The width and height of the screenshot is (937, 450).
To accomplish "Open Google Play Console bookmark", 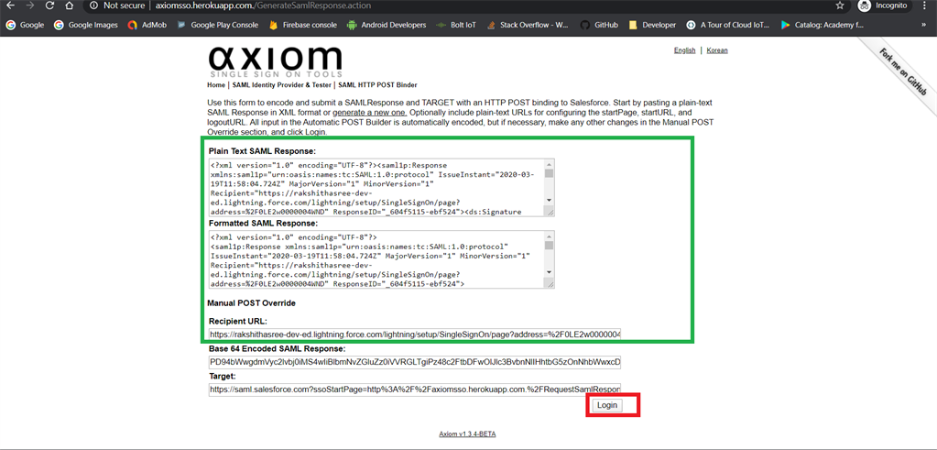I will tap(217, 25).
